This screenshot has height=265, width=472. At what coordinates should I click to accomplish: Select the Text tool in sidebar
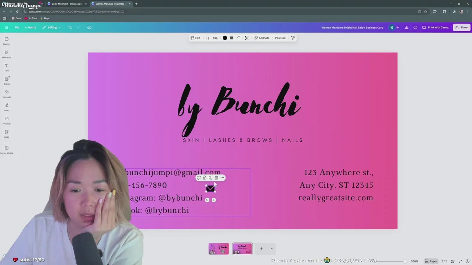6,67
